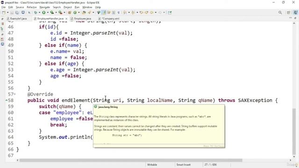Click the New file toolbar icon

(4, 13)
